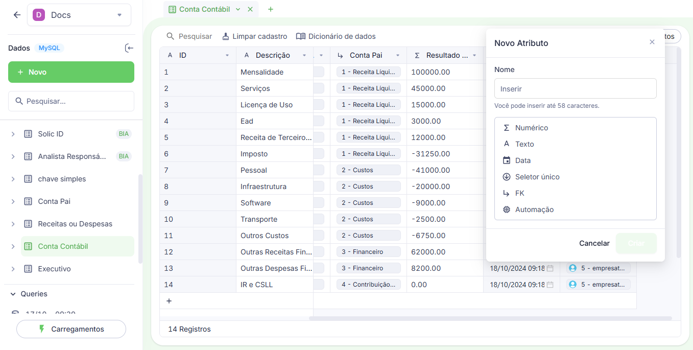Expand the Analista Responsá... table node
Screen dimensions: 693x350
pos(13,156)
